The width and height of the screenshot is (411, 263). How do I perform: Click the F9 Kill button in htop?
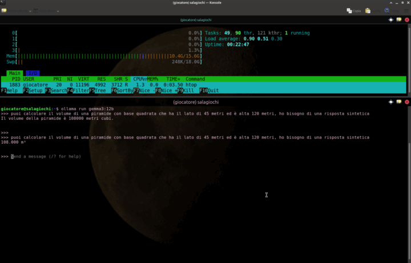[186, 91]
